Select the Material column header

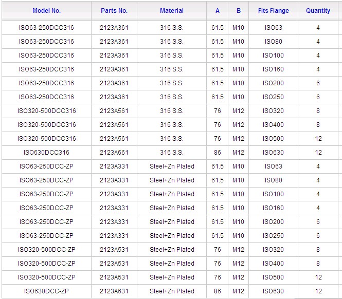(x=172, y=11)
